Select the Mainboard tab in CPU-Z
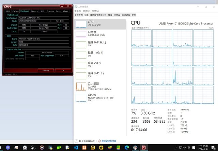 pos(25,11)
